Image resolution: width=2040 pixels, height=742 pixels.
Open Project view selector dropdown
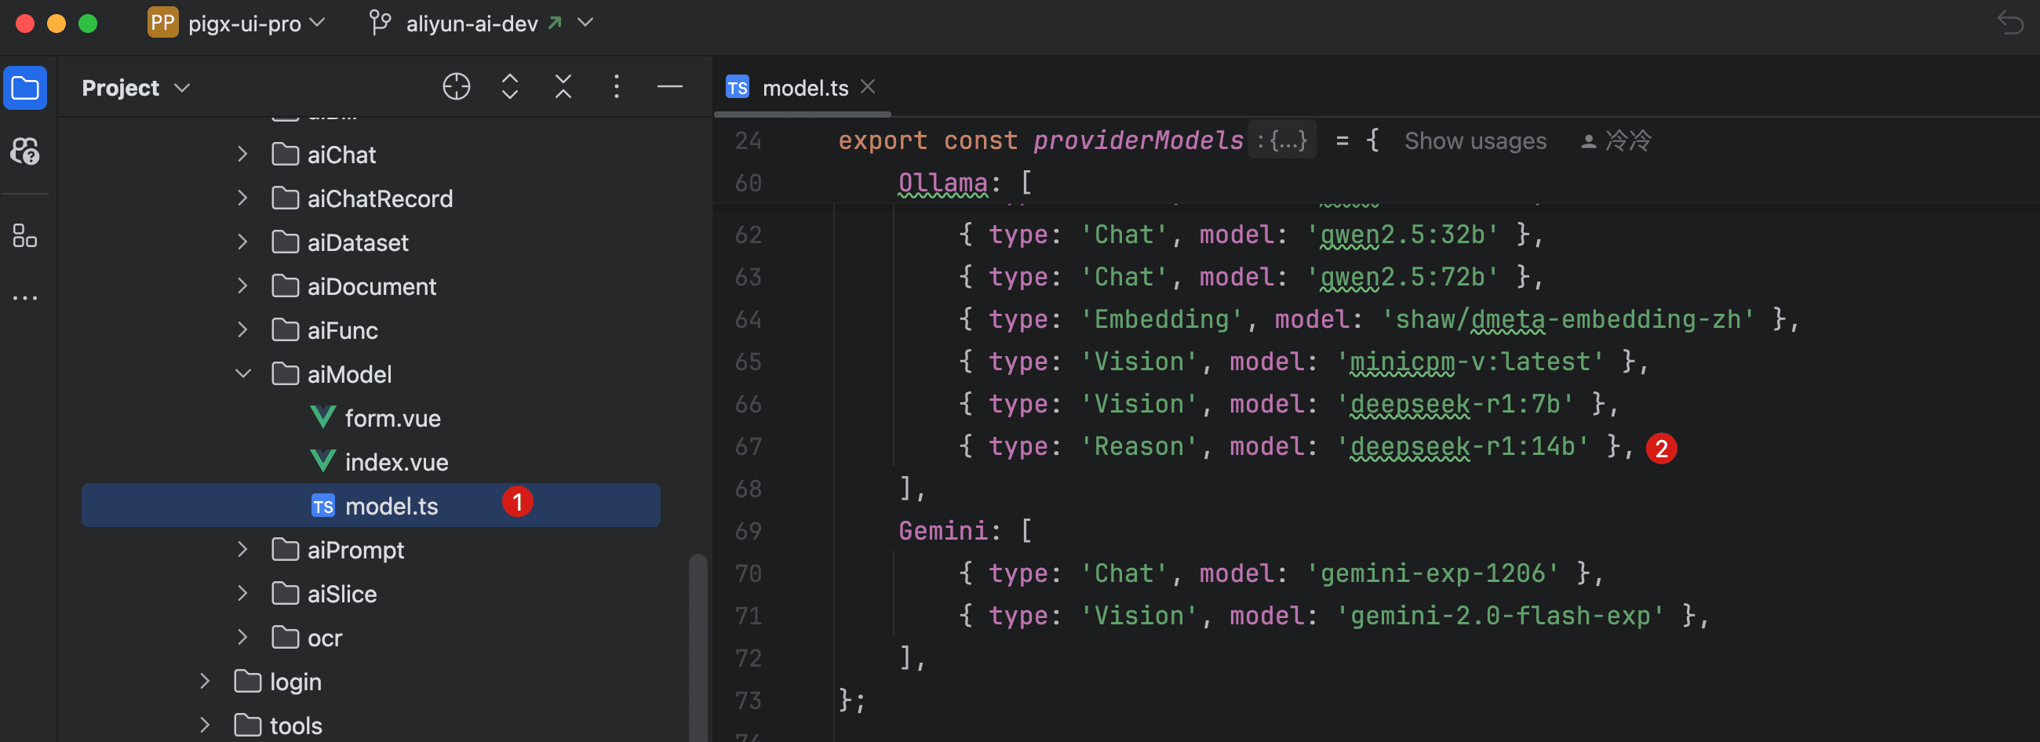[x=136, y=88]
